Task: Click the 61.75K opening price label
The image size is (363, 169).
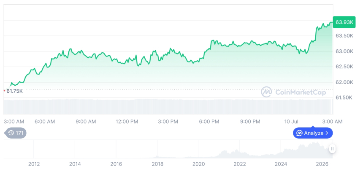Action: pyautogui.click(x=14, y=91)
